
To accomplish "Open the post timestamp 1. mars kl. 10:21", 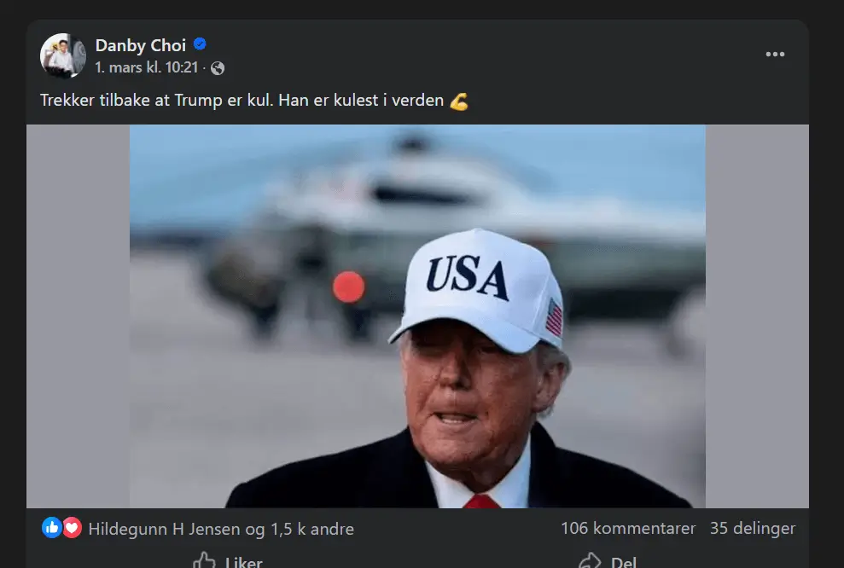I will 147,67.
